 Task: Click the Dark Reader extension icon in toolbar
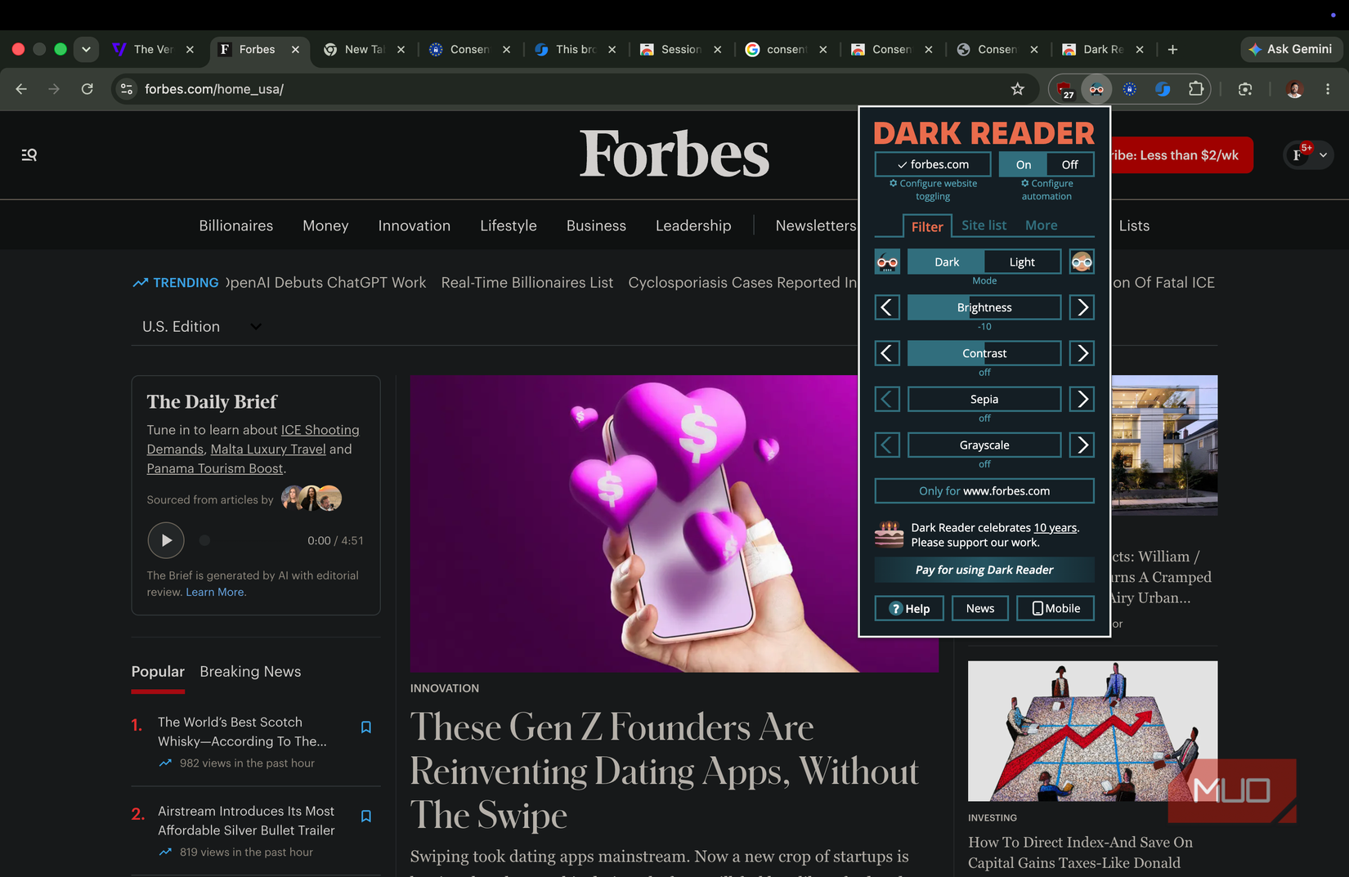tap(1096, 89)
